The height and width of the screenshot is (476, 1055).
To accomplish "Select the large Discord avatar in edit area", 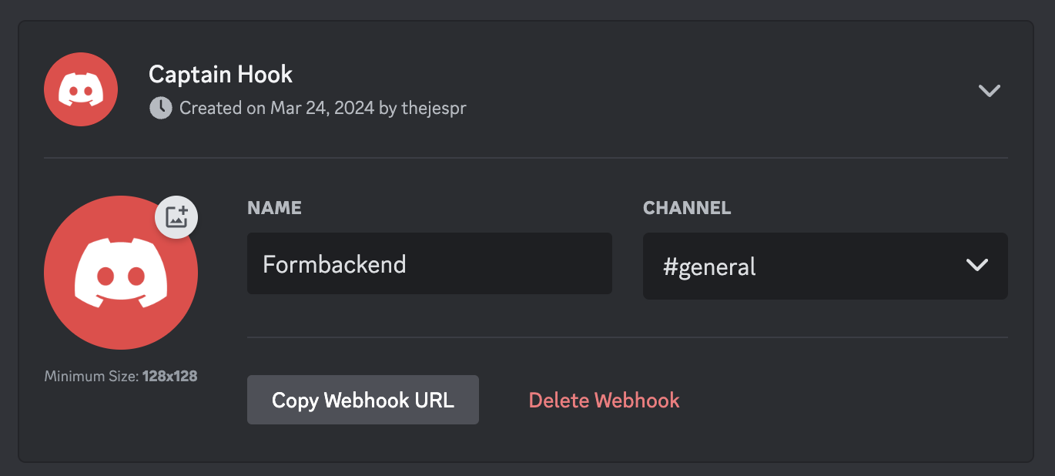I will [x=120, y=273].
